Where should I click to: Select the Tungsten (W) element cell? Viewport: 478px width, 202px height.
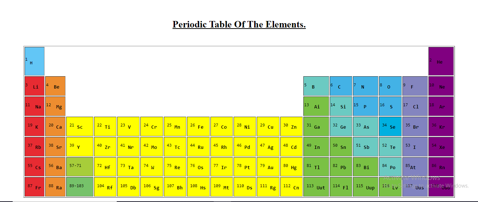(x=151, y=167)
